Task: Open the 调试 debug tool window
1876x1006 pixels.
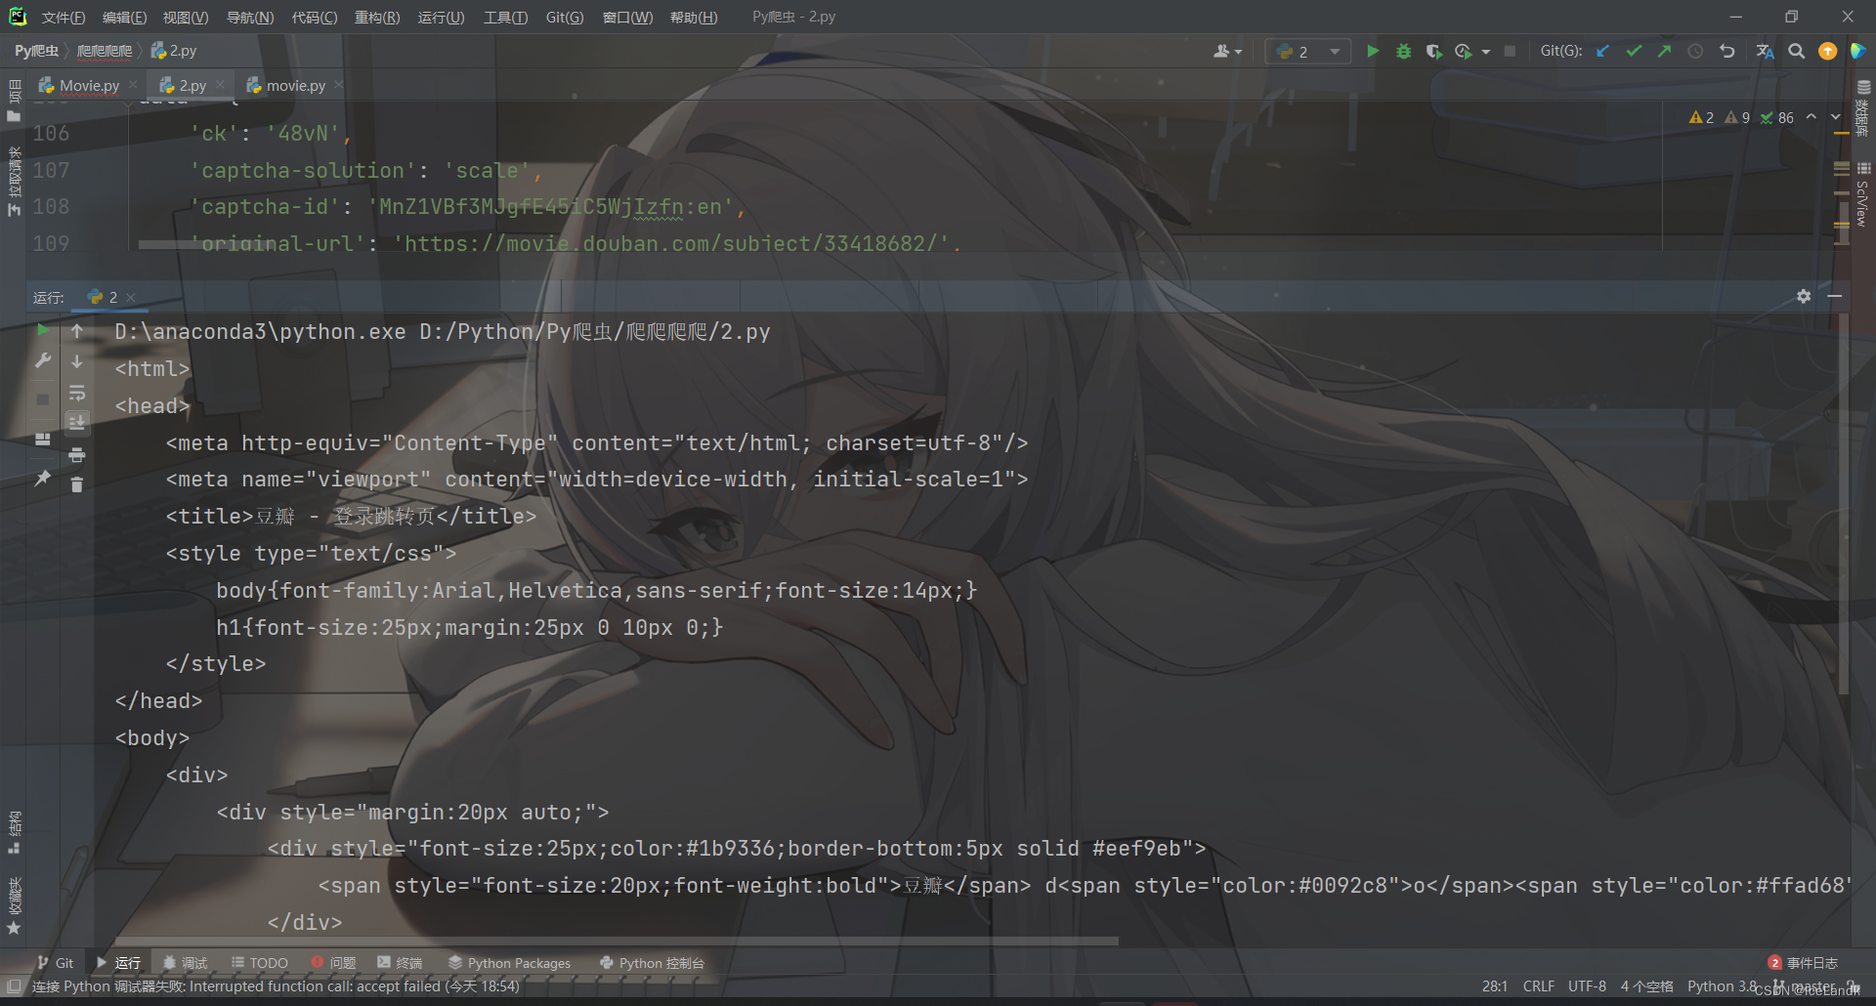Action: point(186,963)
